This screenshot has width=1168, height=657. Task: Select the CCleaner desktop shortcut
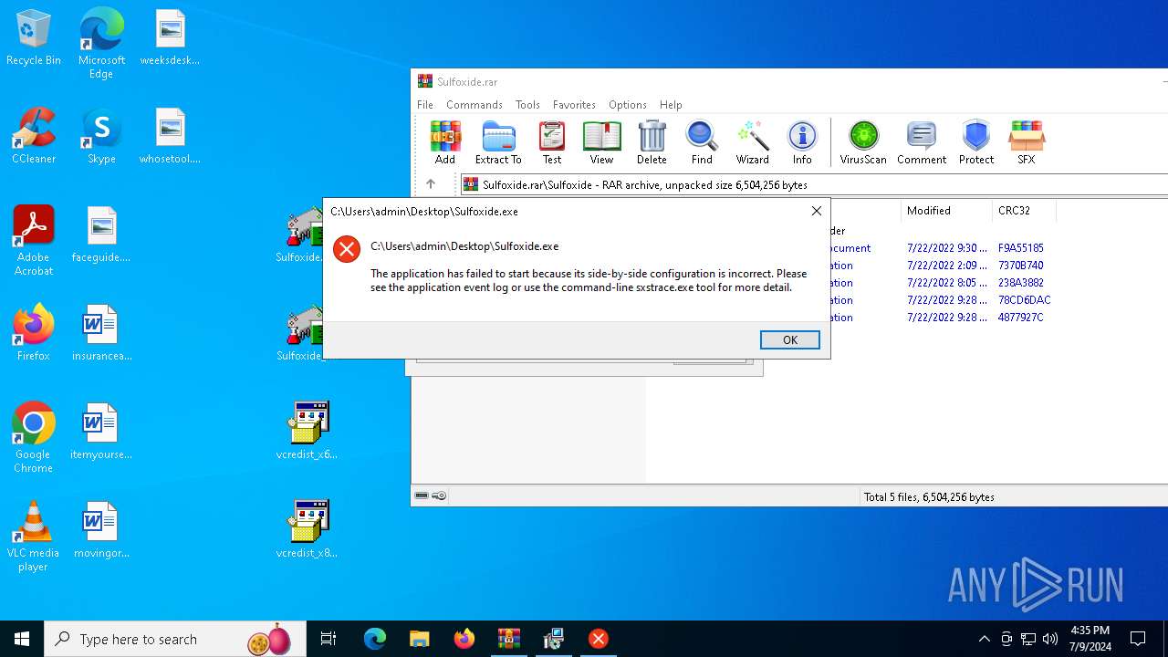(x=34, y=136)
